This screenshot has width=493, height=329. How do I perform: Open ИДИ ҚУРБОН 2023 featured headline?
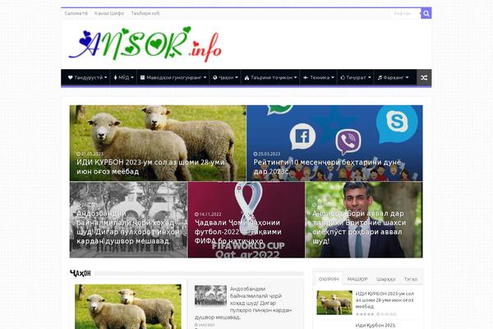[150, 167]
